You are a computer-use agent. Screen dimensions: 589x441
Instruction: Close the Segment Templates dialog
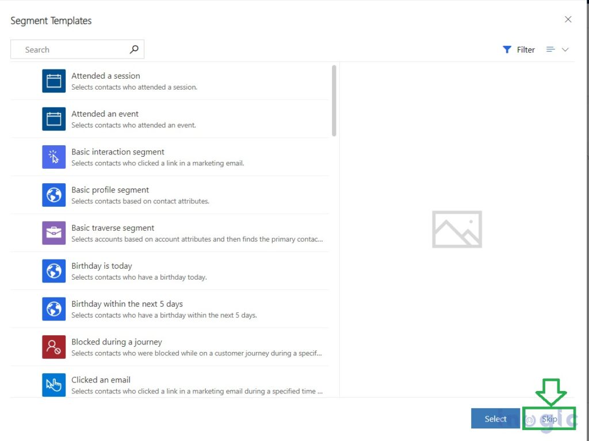pos(568,19)
